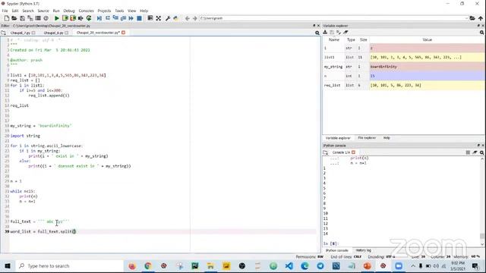The image size is (486, 273).
Task: Open the Windows Start menu
Action: point(8,266)
